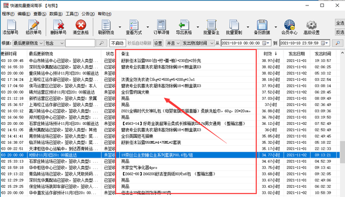The image size is (345, 197).
Task: Open the 包含 condition dropdown
Action: pyautogui.click(x=54, y=43)
